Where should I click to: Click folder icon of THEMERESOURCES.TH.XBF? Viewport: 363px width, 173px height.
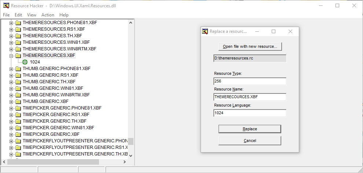(18, 36)
